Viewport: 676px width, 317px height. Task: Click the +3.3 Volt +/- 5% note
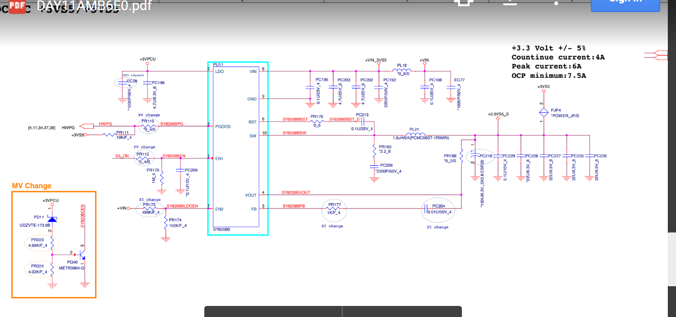pos(548,48)
